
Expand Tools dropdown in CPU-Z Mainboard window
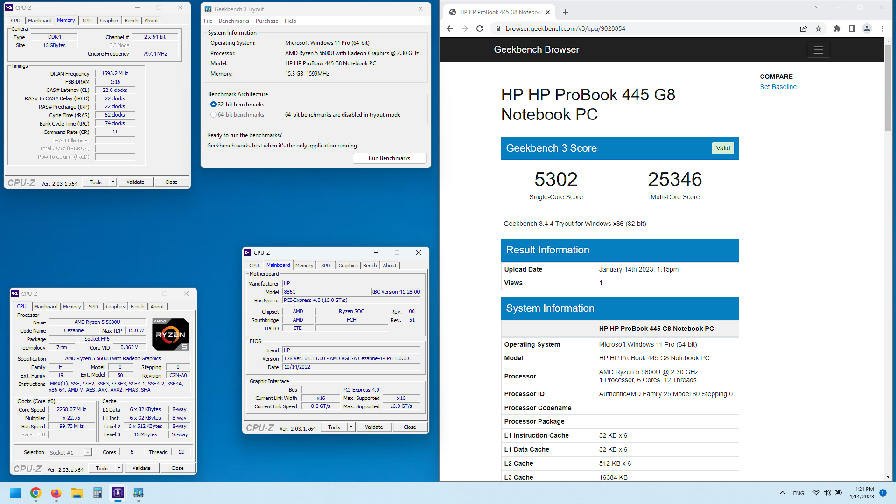351,427
